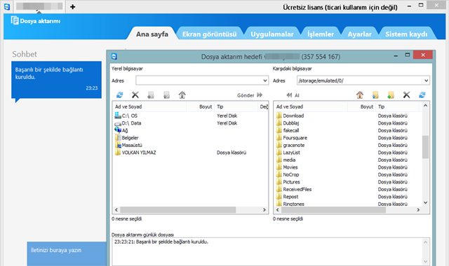
Task: Click the Dosya aktarımı file transfer icon
Action: click(15, 20)
